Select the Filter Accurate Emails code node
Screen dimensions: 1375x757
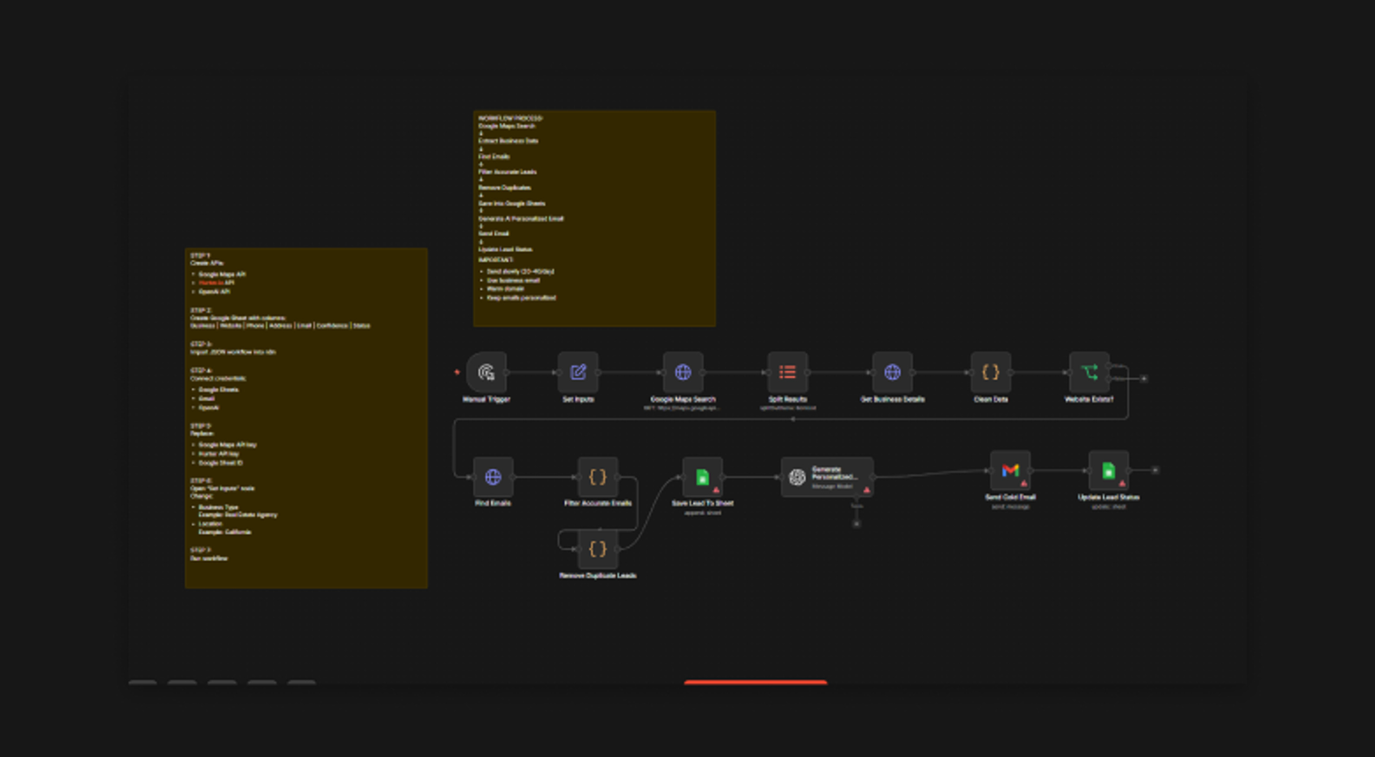point(598,476)
